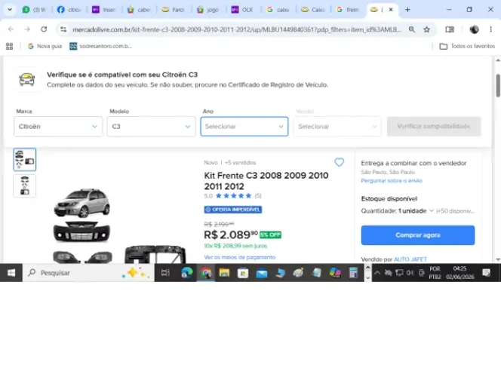
Task: Bookmark this page with the star icon
Action: pos(426,29)
